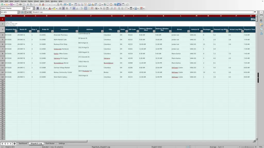
Task: Click the formula input line
Action: 142,12
